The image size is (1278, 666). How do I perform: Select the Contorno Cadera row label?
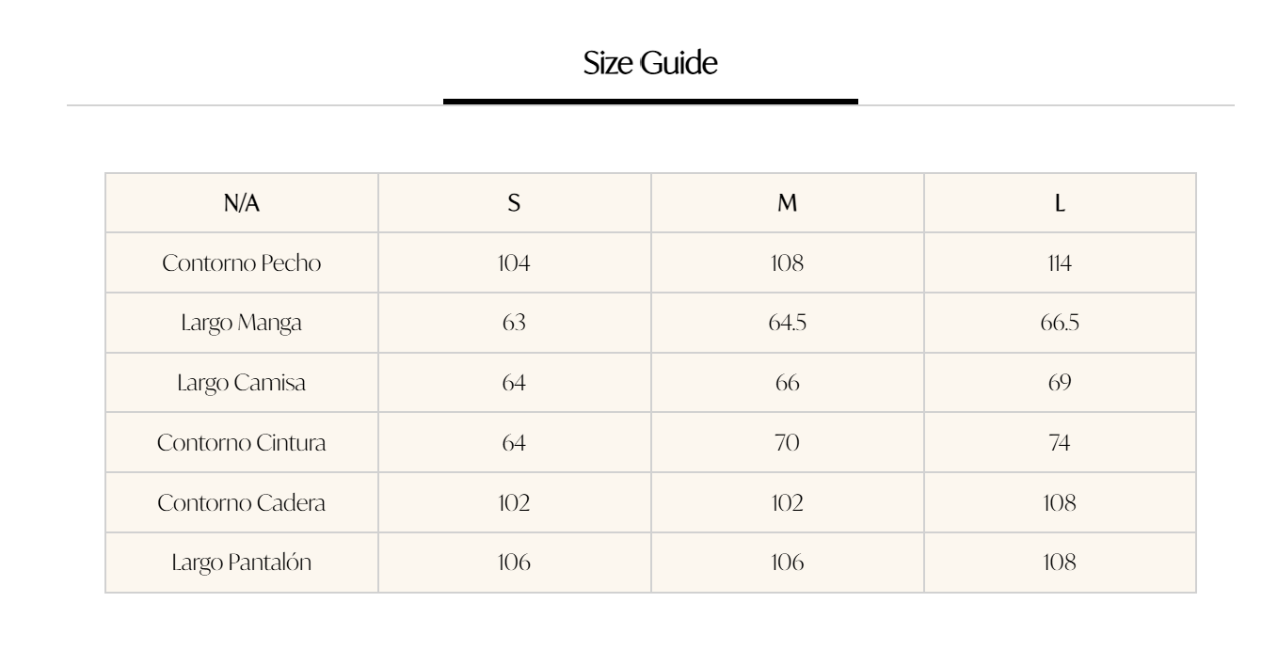242,503
